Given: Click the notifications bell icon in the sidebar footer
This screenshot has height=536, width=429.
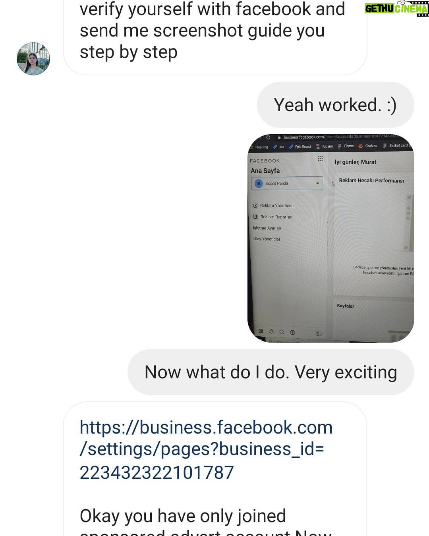Looking at the screenshot, I should coord(271,332).
